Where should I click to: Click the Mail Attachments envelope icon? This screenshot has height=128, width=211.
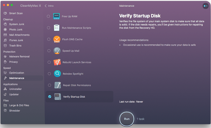pos(5,35)
